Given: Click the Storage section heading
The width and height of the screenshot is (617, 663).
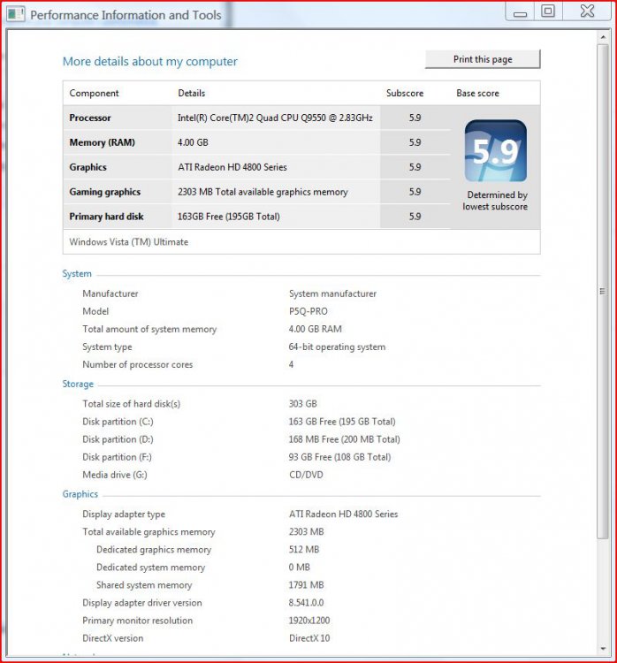Looking at the screenshot, I should tap(78, 384).
